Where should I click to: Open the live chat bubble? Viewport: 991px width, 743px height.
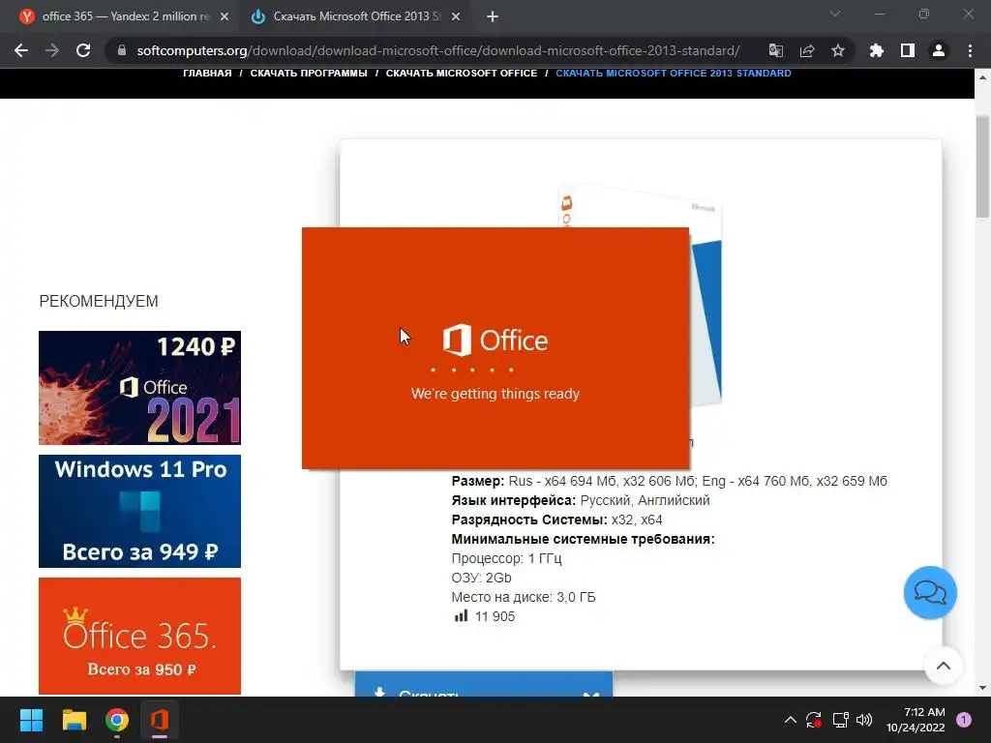click(930, 593)
